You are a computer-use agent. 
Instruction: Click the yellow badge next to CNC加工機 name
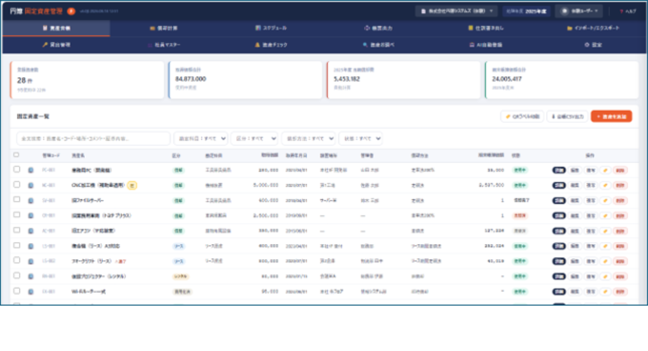click(x=133, y=185)
